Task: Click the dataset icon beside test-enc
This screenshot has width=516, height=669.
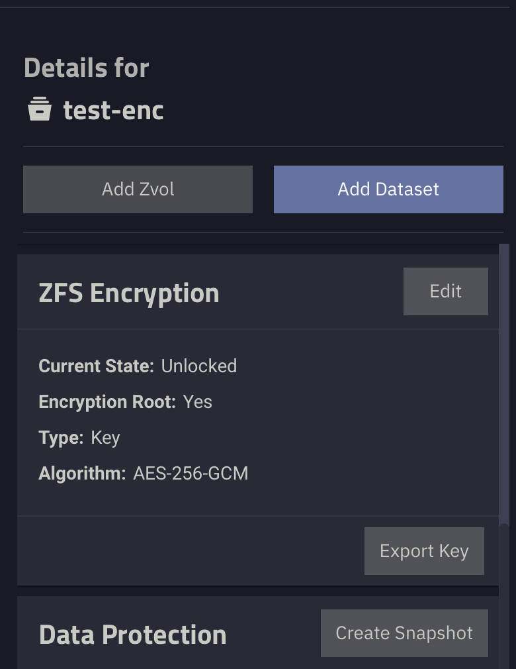Action: pyautogui.click(x=40, y=109)
